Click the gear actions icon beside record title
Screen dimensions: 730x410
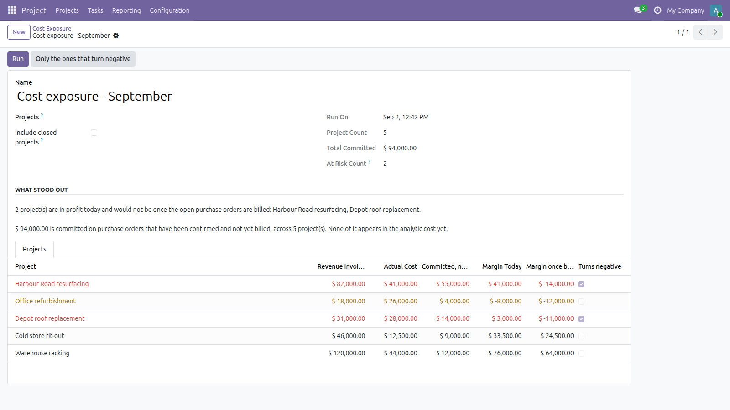coord(116,36)
